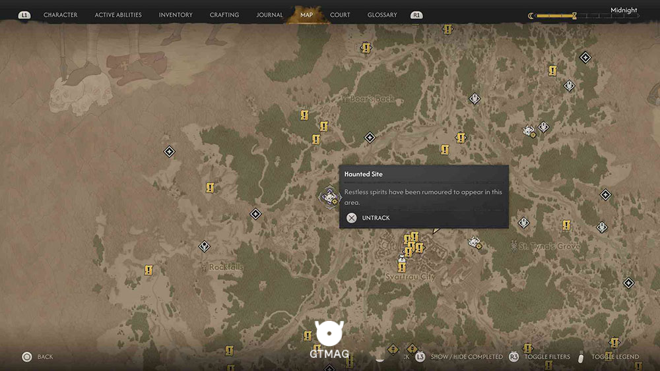This screenshot has width=660, height=371.
Task: Select the shield marker above Rockfalls label
Action: point(204,246)
